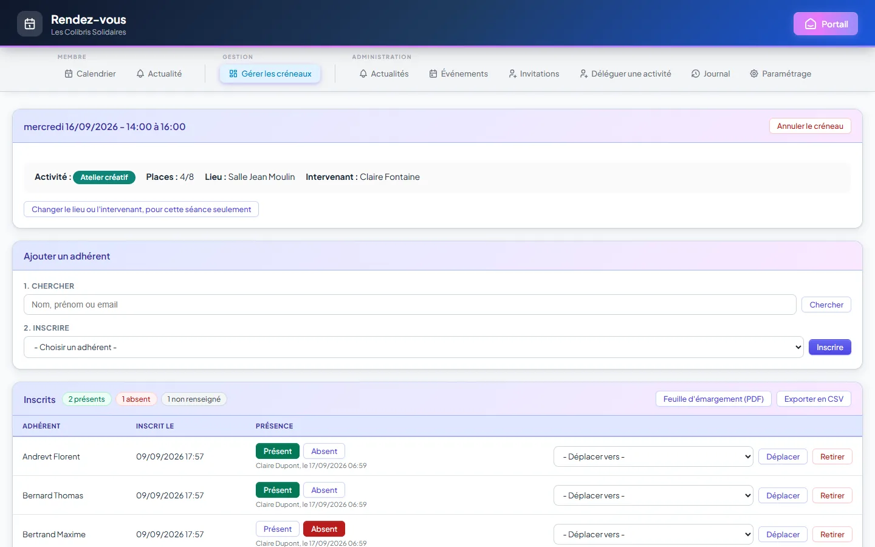Focus the Nom, prénom ou email search field
Viewport: 875px width, 547px height.
pos(410,304)
